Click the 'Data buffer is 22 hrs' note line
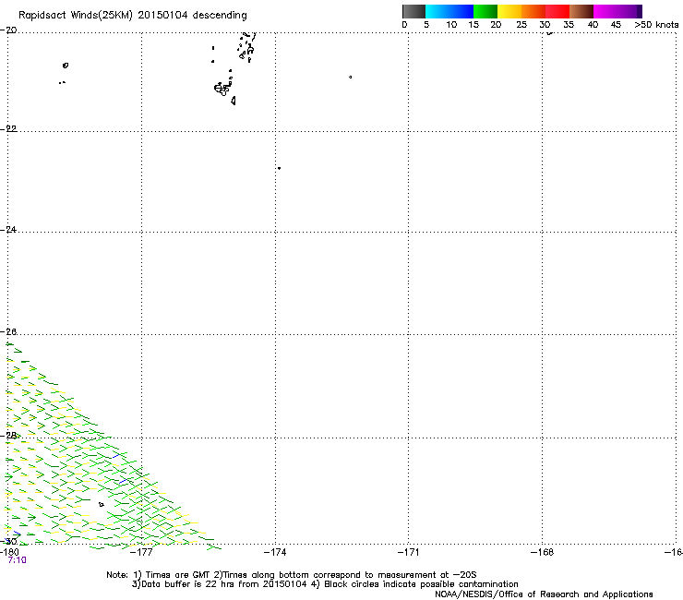This screenshot has height=600, width=683. pyautogui.click(x=325, y=584)
